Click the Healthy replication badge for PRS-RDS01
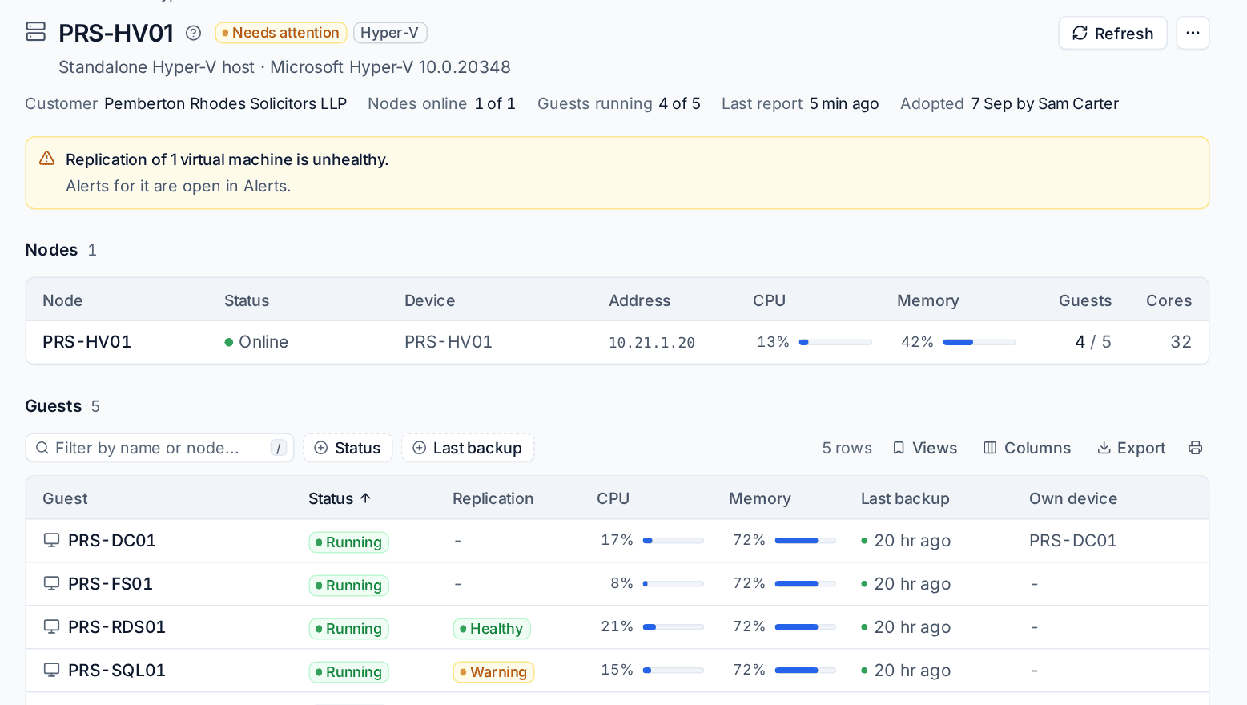The image size is (1247, 705). pos(492,628)
